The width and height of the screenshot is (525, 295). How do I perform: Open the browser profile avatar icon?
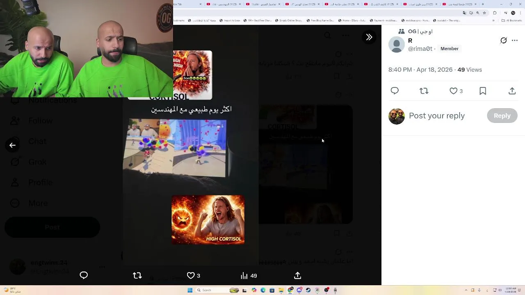point(513,13)
